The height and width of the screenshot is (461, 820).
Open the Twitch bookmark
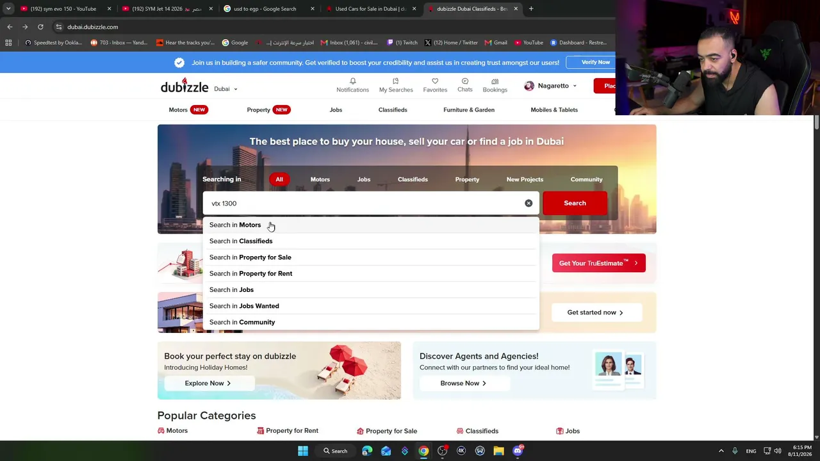pos(403,43)
